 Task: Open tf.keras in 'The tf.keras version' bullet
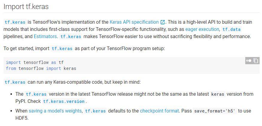(x=36, y=94)
